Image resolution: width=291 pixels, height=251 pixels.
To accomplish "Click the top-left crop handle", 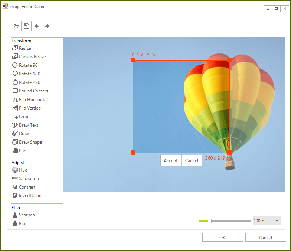I will click(x=133, y=60).
